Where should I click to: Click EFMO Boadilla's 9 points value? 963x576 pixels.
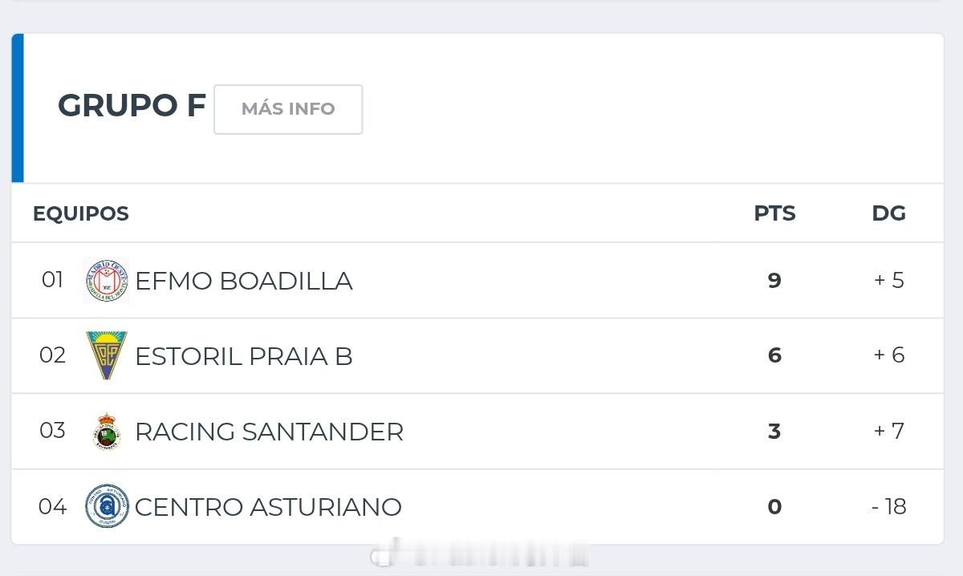coord(774,280)
